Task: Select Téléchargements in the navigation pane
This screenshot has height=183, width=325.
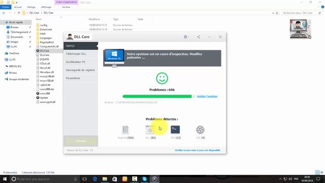Action: pos(19,32)
